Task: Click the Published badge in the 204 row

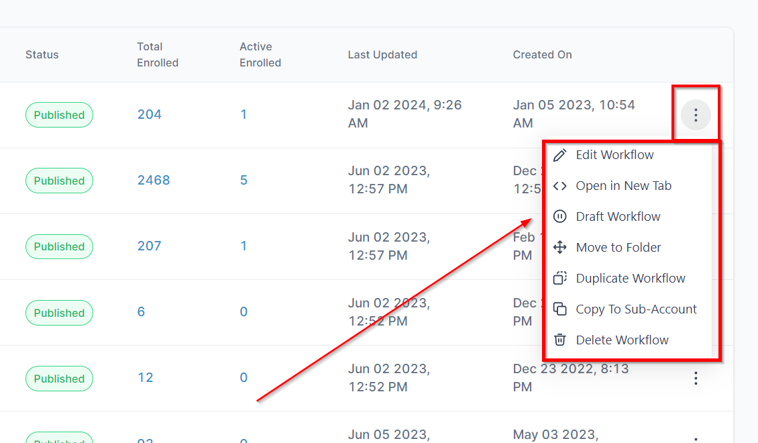Action: (59, 115)
